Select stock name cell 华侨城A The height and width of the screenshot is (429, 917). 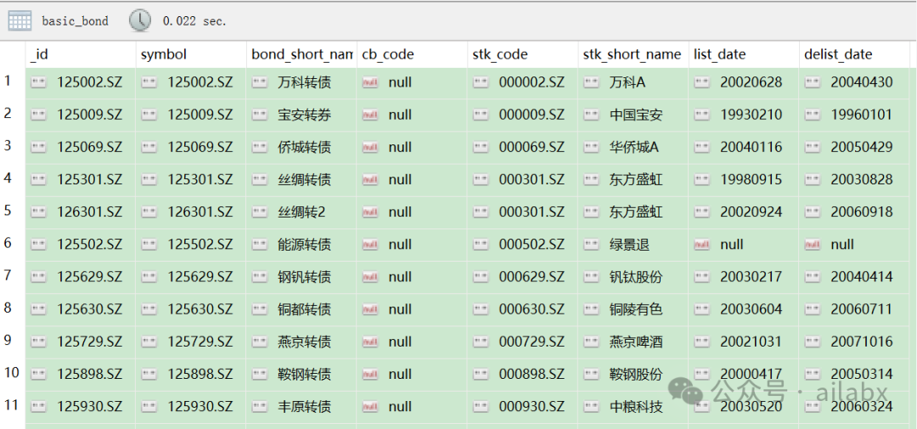pyautogui.click(x=633, y=147)
